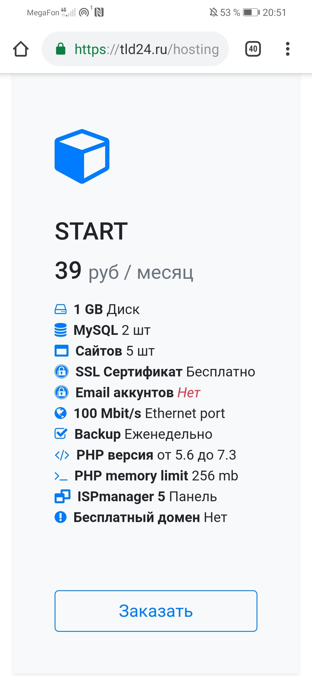
Task: Open the browser three-dot menu
Action: click(287, 49)
